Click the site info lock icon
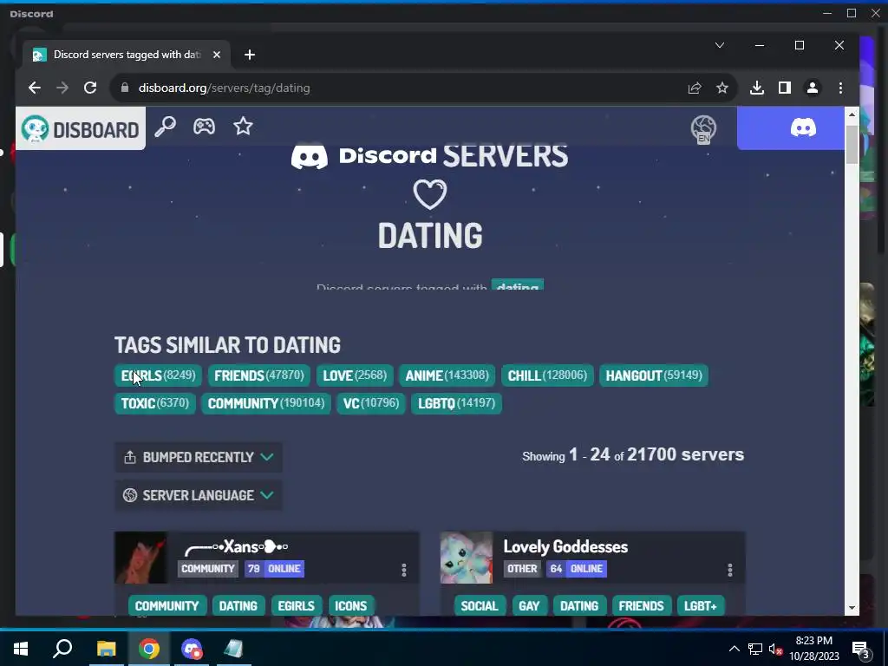 125,88
